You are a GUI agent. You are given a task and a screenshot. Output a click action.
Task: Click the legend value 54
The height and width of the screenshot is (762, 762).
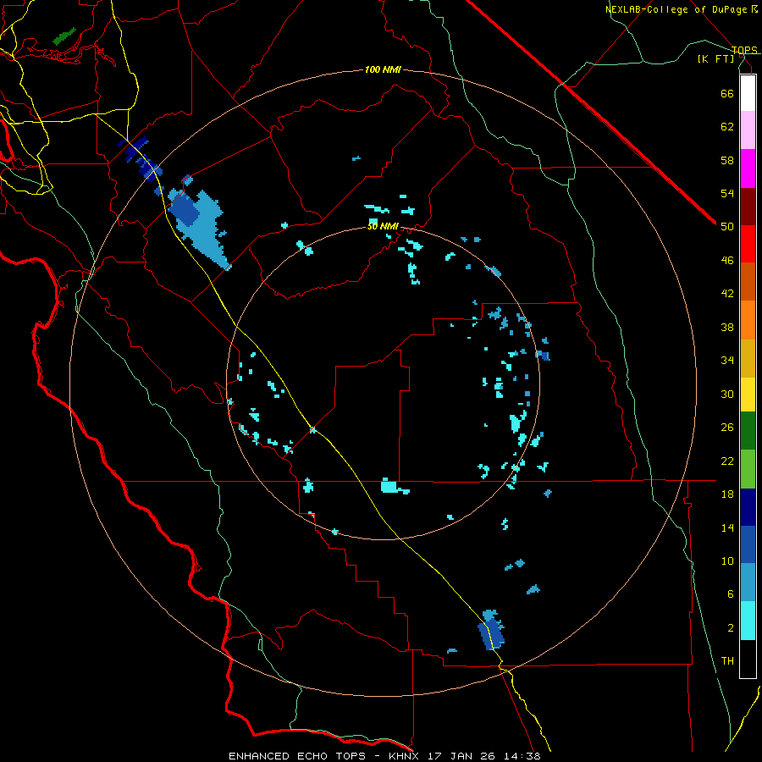coord(727,193)
